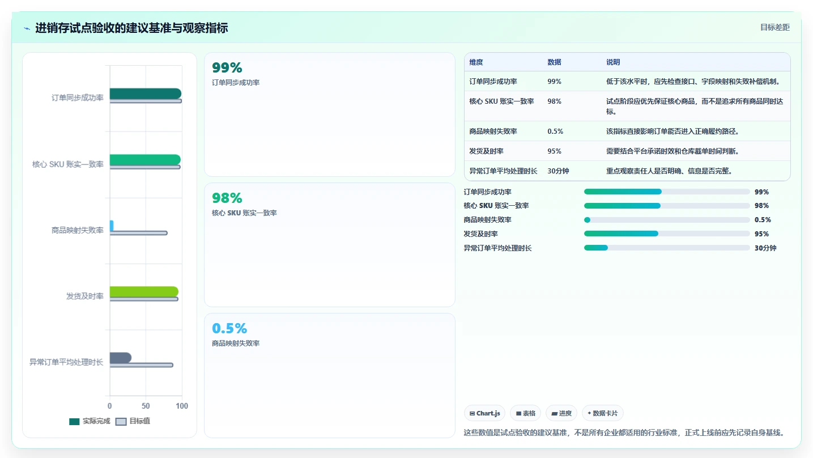This screenshot has height=458, width=813.
Task: Click the grey target bar for 异常订单平均处理时长
Action: [142, 365]
